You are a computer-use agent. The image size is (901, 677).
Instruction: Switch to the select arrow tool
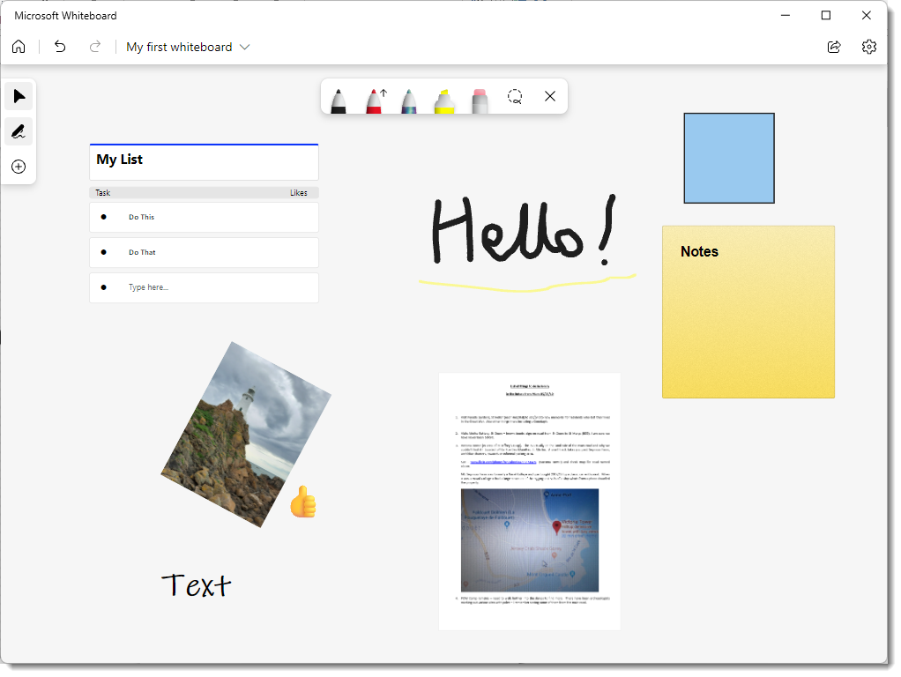coord(19,96)
